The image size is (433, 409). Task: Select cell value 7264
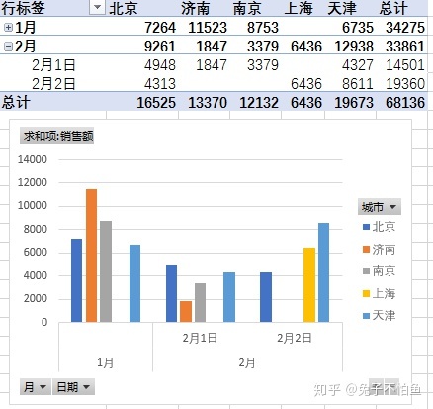point(160,28)
